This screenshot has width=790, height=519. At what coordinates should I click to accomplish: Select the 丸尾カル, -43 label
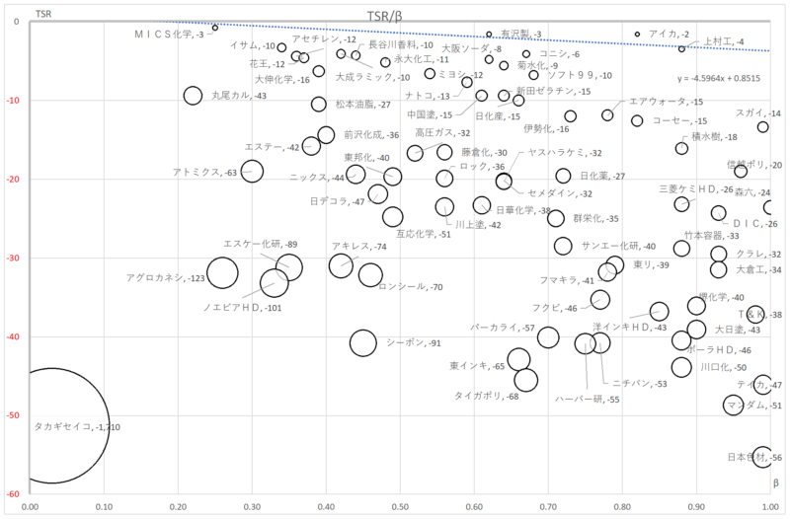pyautogui.click(x=239, y=96)
